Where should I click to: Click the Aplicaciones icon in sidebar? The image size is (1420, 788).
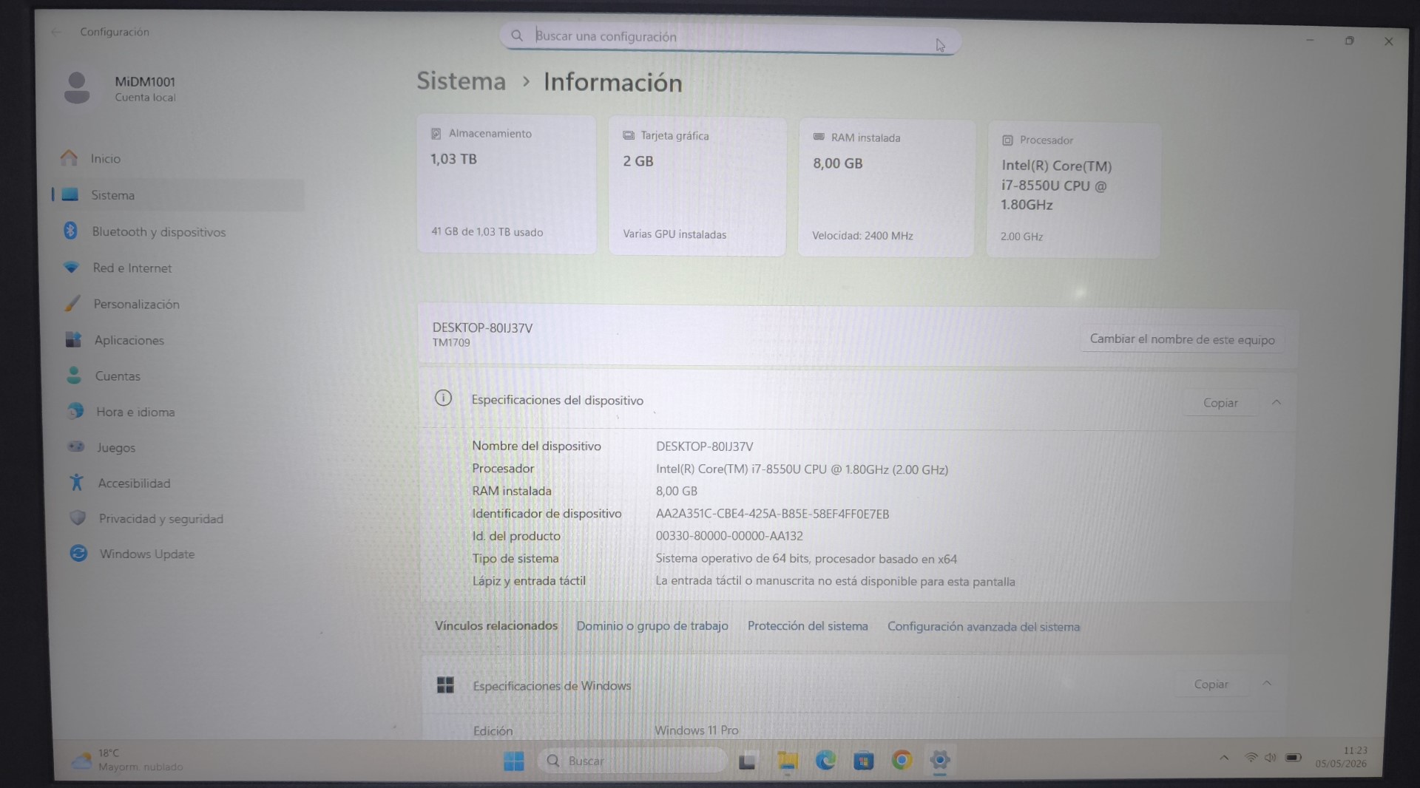click(x=73, y=339)
